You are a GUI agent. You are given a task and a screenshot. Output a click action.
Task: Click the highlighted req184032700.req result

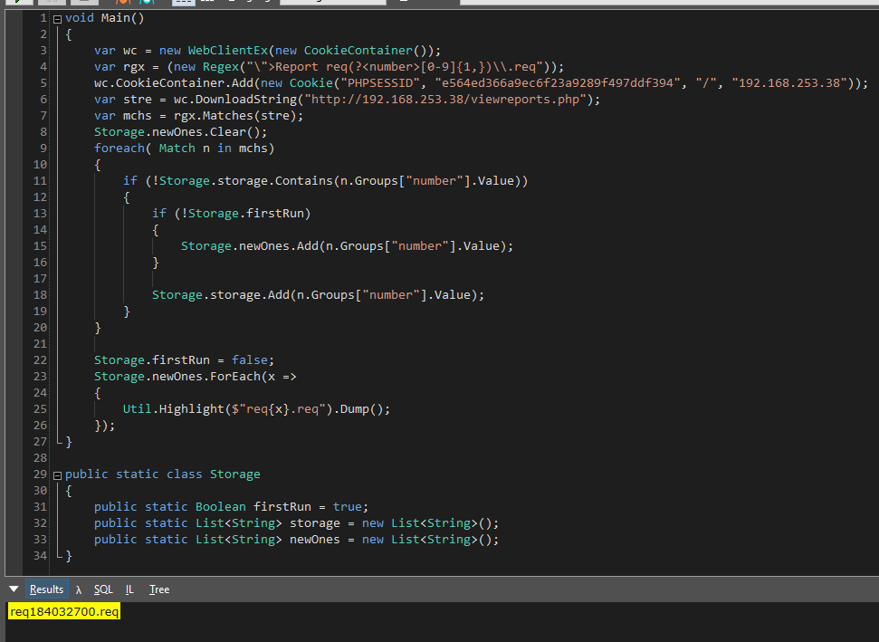pyautogui.click(x=64, y=612)
